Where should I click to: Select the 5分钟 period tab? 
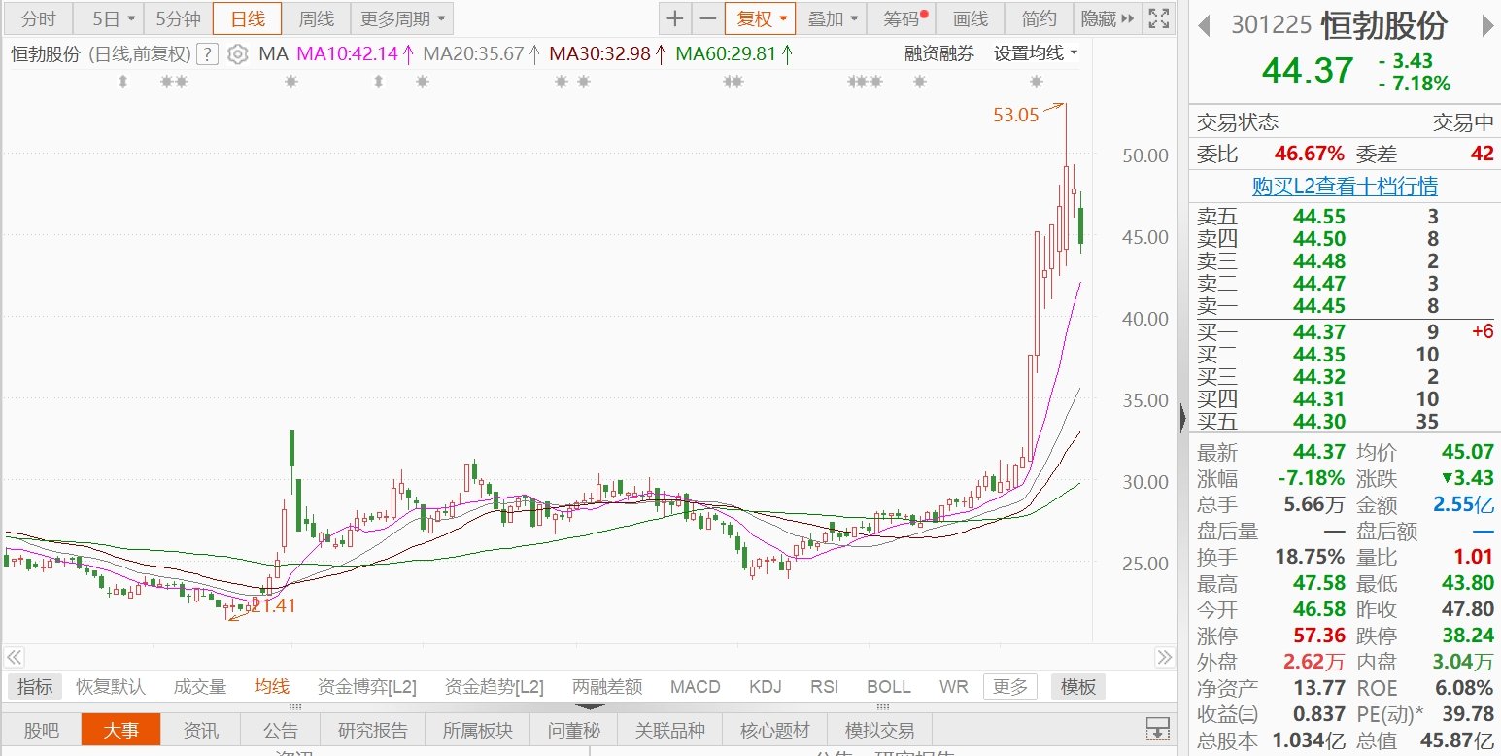click(x=178, y=18)
